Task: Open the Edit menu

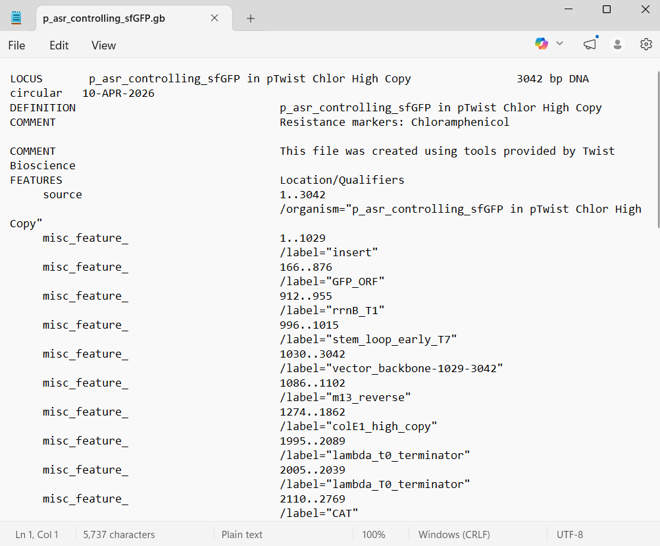Action: pos(59,45)
